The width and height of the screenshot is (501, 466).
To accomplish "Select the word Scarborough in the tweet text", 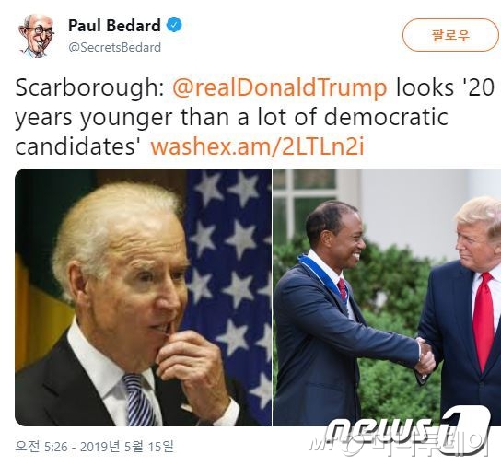I will (x=89, y=88).
